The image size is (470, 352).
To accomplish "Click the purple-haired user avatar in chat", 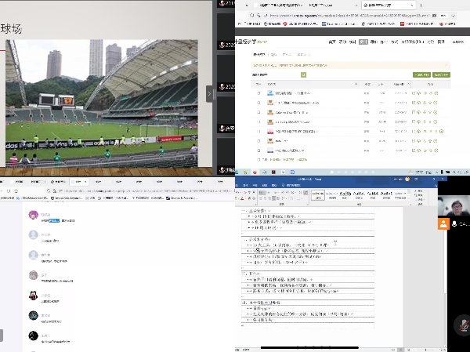I will (34, 216).
